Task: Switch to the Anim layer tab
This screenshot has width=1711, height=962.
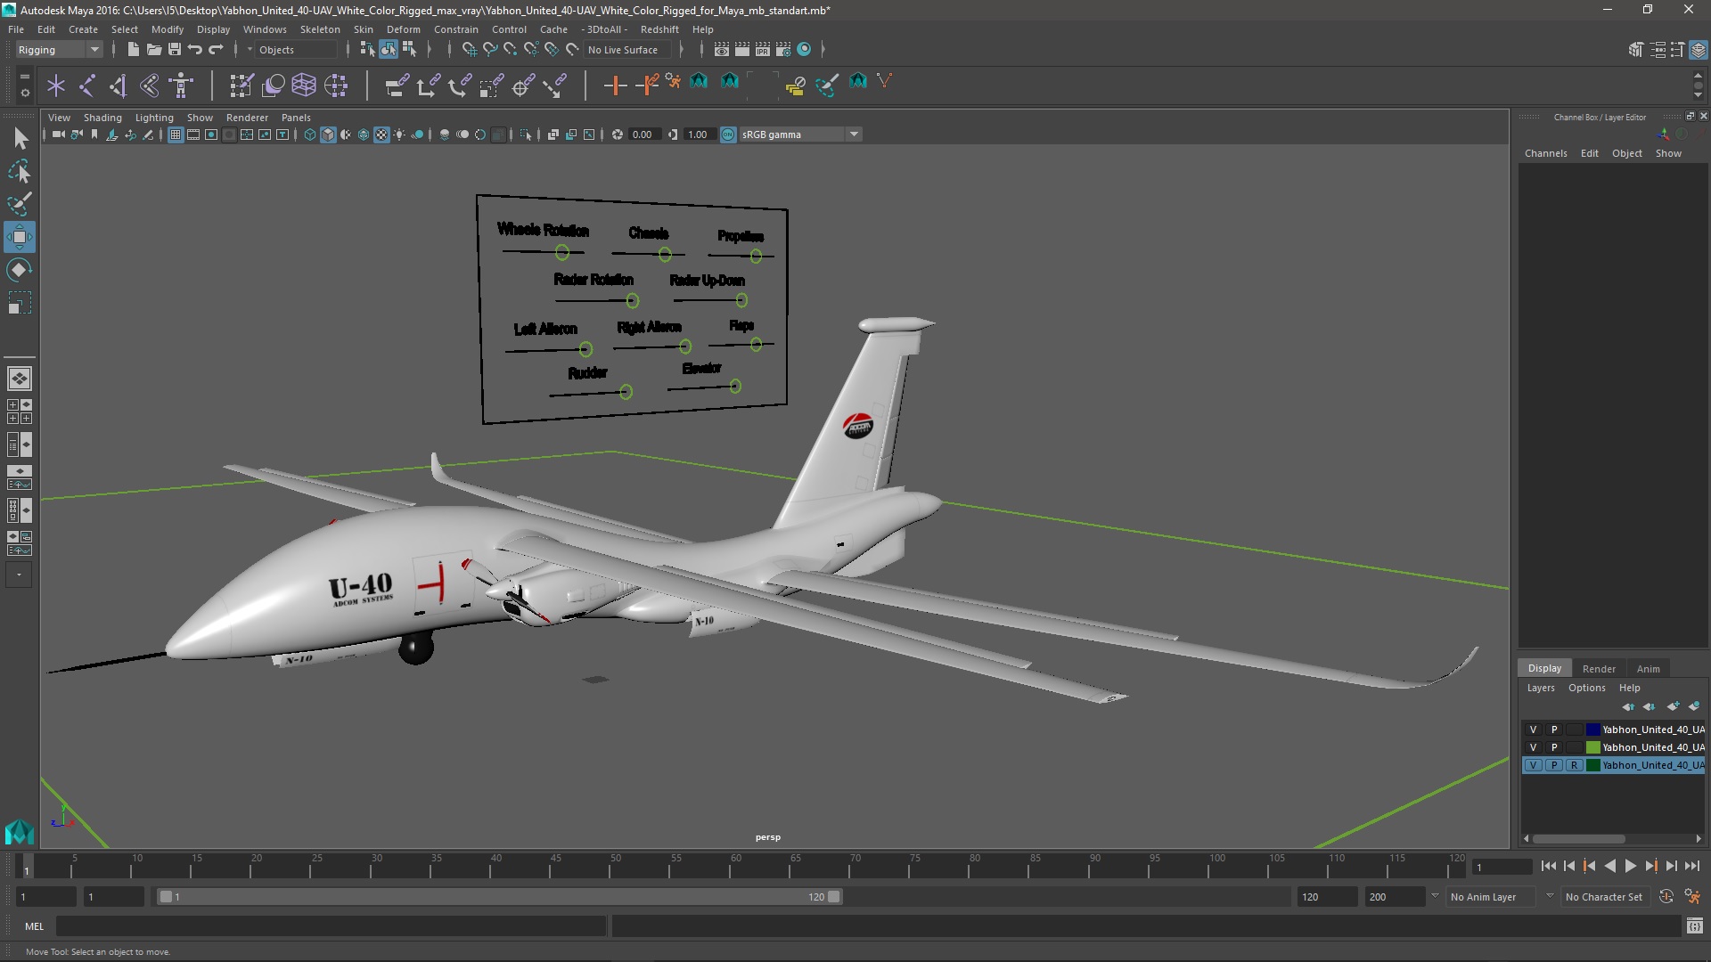Action: click(x=1648, y=669)
